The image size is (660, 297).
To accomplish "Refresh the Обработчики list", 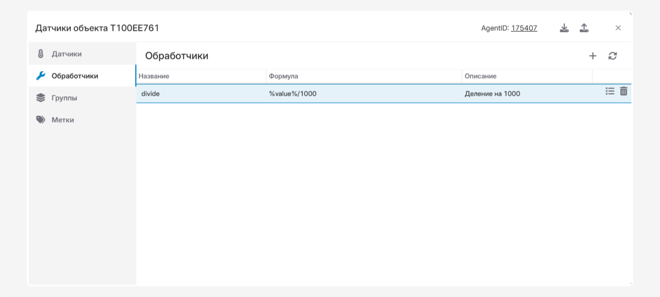I will (x=613, y=56).
